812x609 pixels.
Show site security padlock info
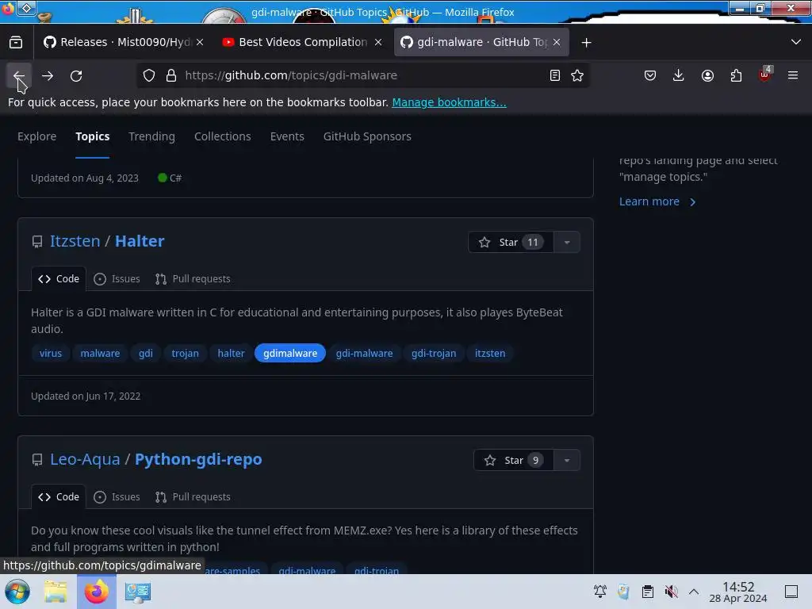pyautogui.click(x=171, y=75)
